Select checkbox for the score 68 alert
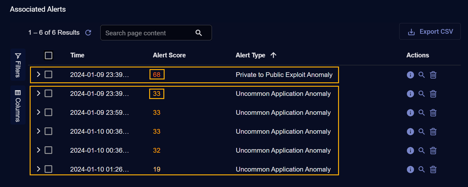The width and height of the screenshot is (468, 187). 49,75
